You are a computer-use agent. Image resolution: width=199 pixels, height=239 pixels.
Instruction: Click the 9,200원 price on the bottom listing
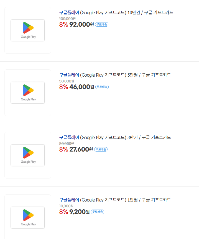pos(80,212)
